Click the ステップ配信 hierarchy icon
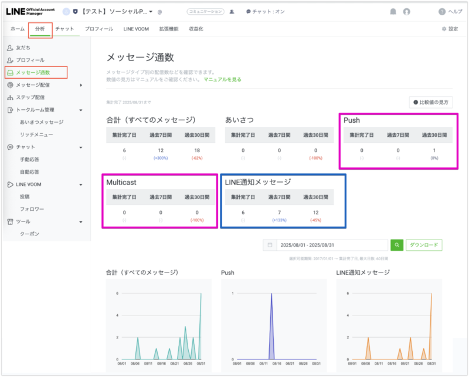The image size is (469, 377). 10,97
